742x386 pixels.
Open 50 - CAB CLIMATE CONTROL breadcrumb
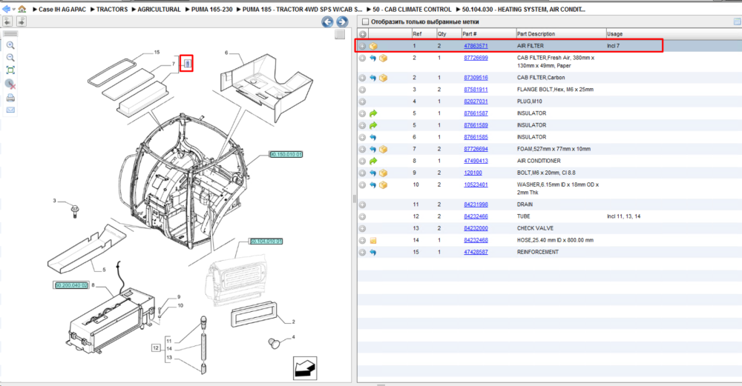(x=412, y=10)
